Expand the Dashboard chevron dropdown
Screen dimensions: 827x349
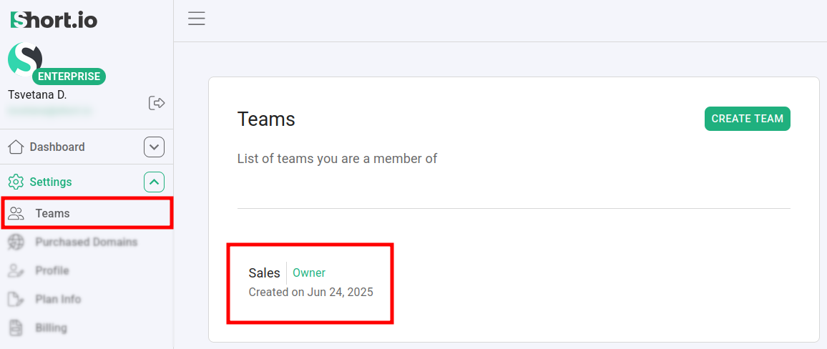(154, 147)
